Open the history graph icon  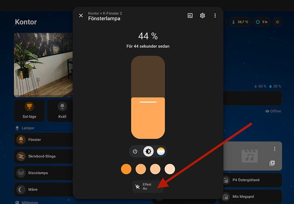point(190,16)
